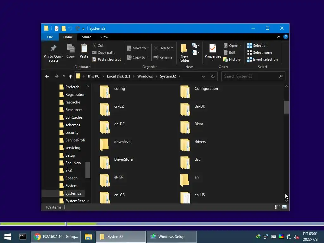Click title bar properties quick-access icon
The width and height of the screenshot is (324, 243).
[x=56, y=28]
